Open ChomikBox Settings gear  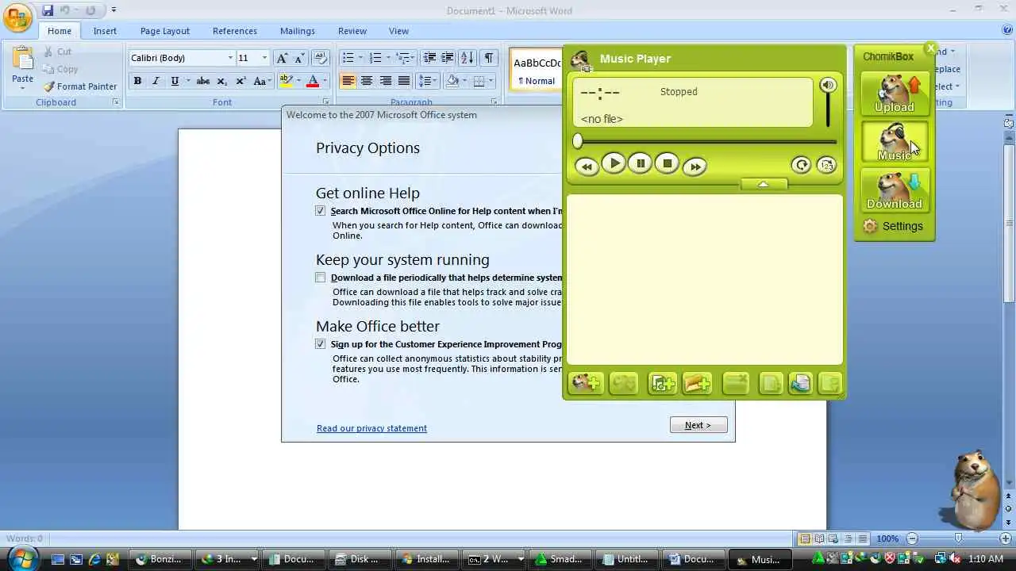[871, 226]
